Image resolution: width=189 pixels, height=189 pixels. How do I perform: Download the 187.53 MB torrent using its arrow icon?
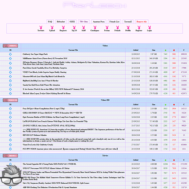(10, 85)
